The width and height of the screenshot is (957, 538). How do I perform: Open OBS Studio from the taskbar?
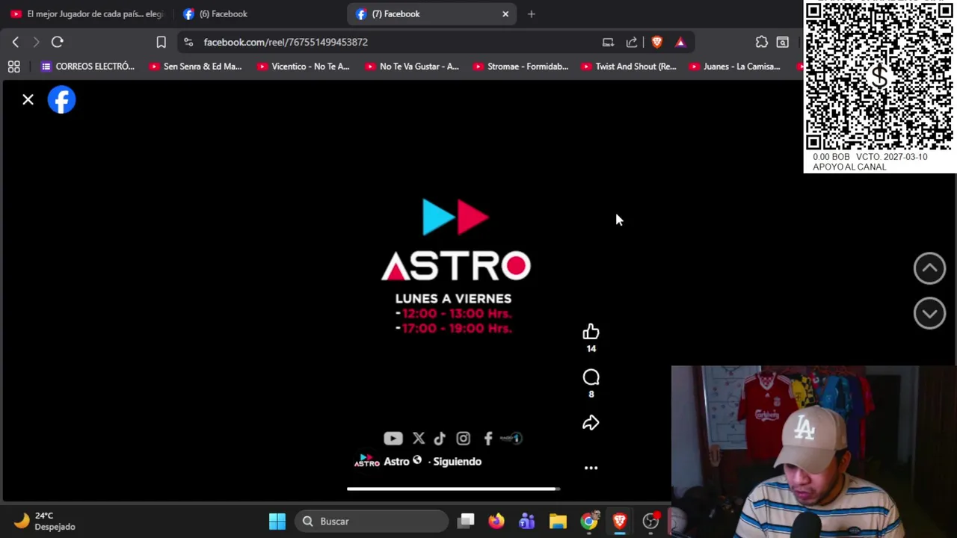pyautogui.click(x=651, y=521)
